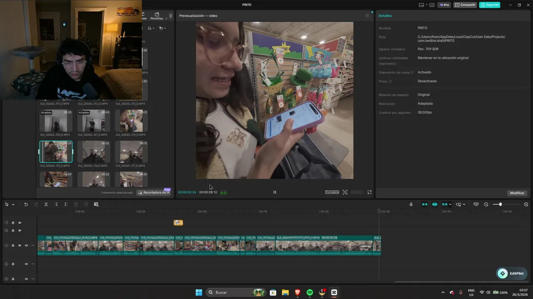The height and width of the screenshot is (299, 533).
Task: Click the Completa preview quality button
Action: click(332, 192)
